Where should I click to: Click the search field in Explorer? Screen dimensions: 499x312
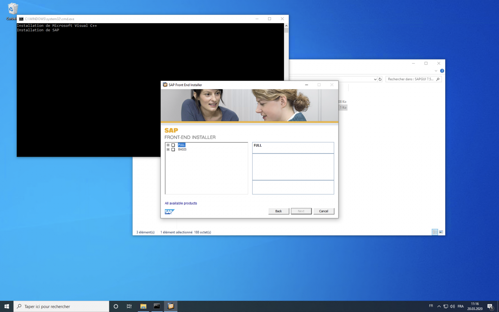click(x=410, y=79)
